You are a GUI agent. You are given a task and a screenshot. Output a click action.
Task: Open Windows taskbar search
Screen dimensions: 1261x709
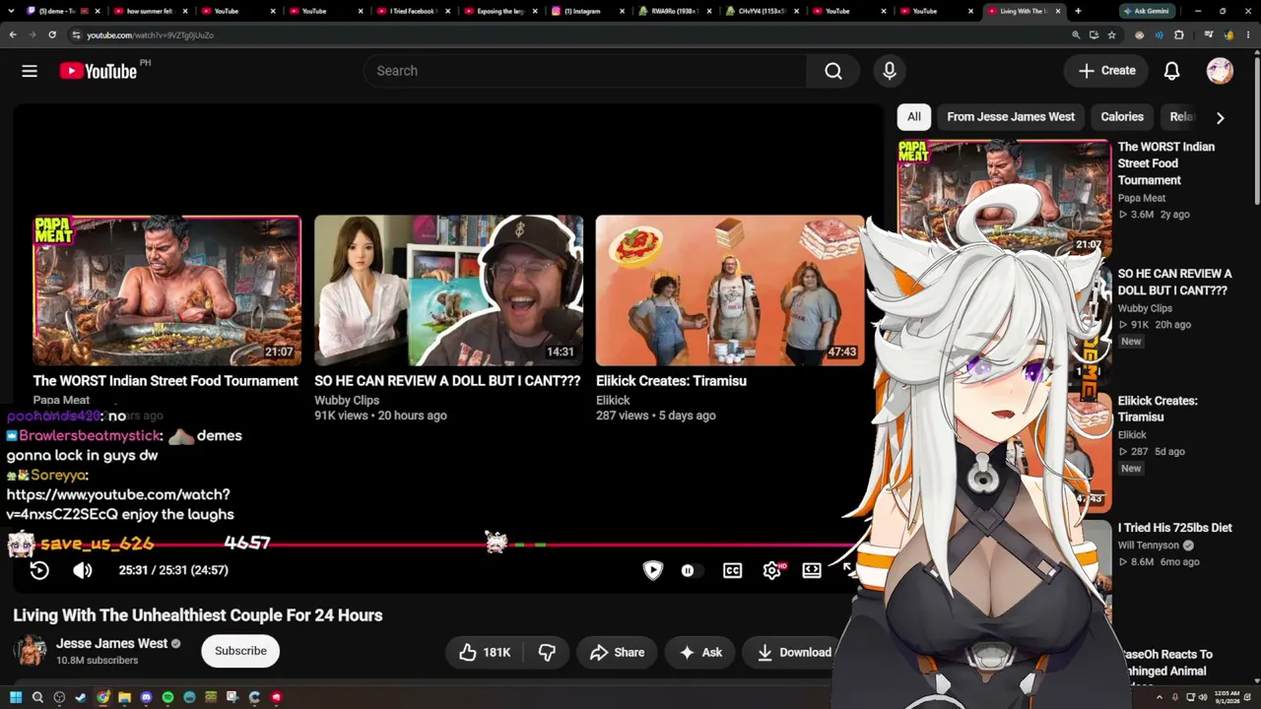click(x=37, y=697)
